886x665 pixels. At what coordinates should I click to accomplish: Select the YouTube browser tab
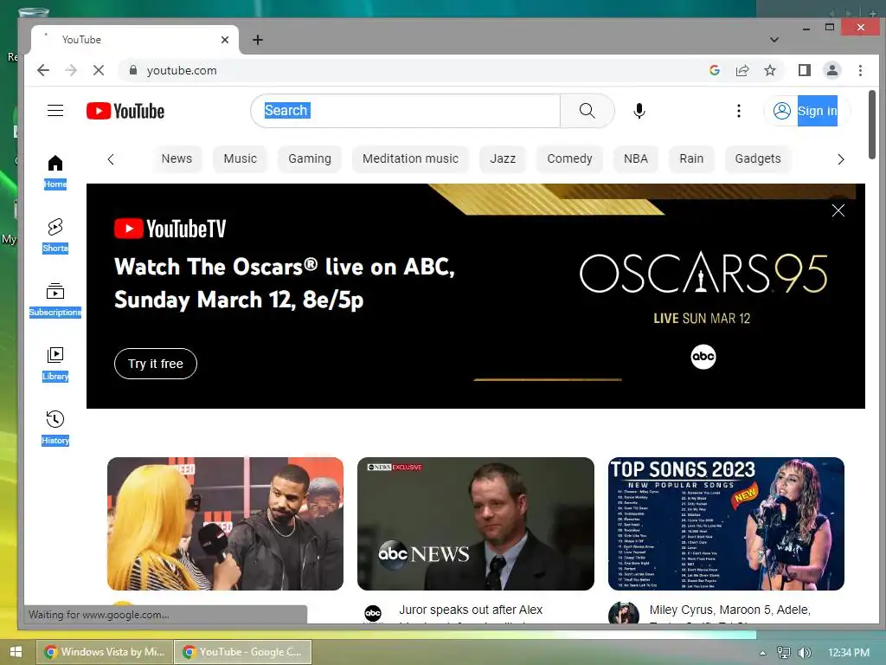click(134, 40)
